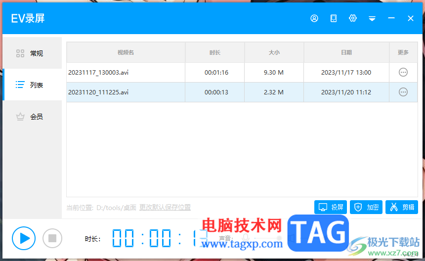425x261 pixels.
Task: Select the 20231117_130003.avi video row
Action: coord(242,72)
